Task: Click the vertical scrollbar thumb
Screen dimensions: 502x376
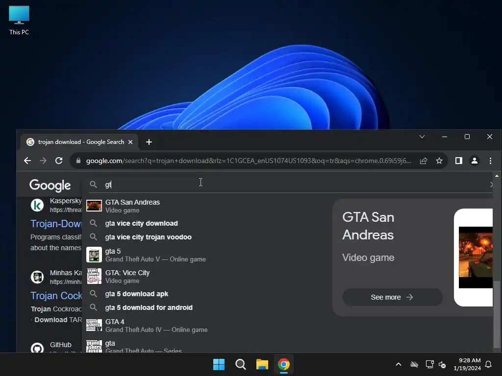Action: coord(497,314)
